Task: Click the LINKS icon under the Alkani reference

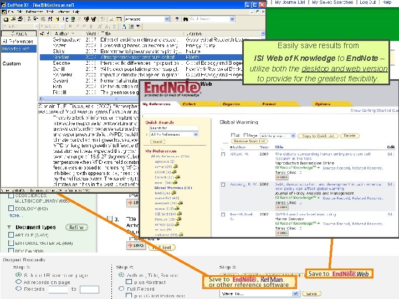Action: [282, 177]
